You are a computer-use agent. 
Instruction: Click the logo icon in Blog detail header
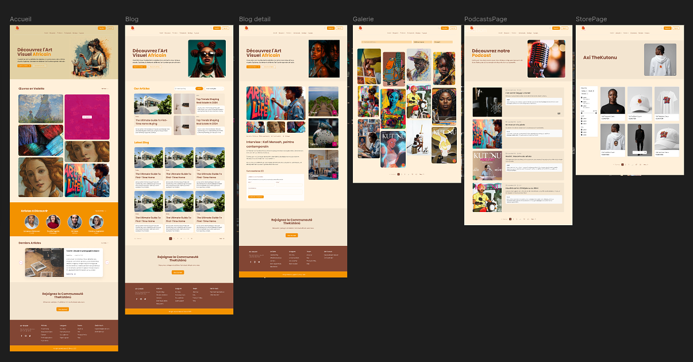pos(247,28)
